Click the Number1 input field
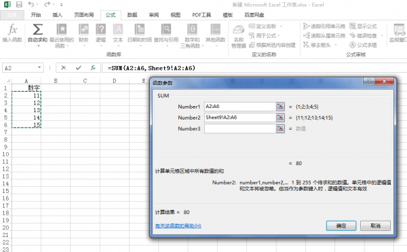This screenshot has height=252, width=407. (x=240, y=107)
